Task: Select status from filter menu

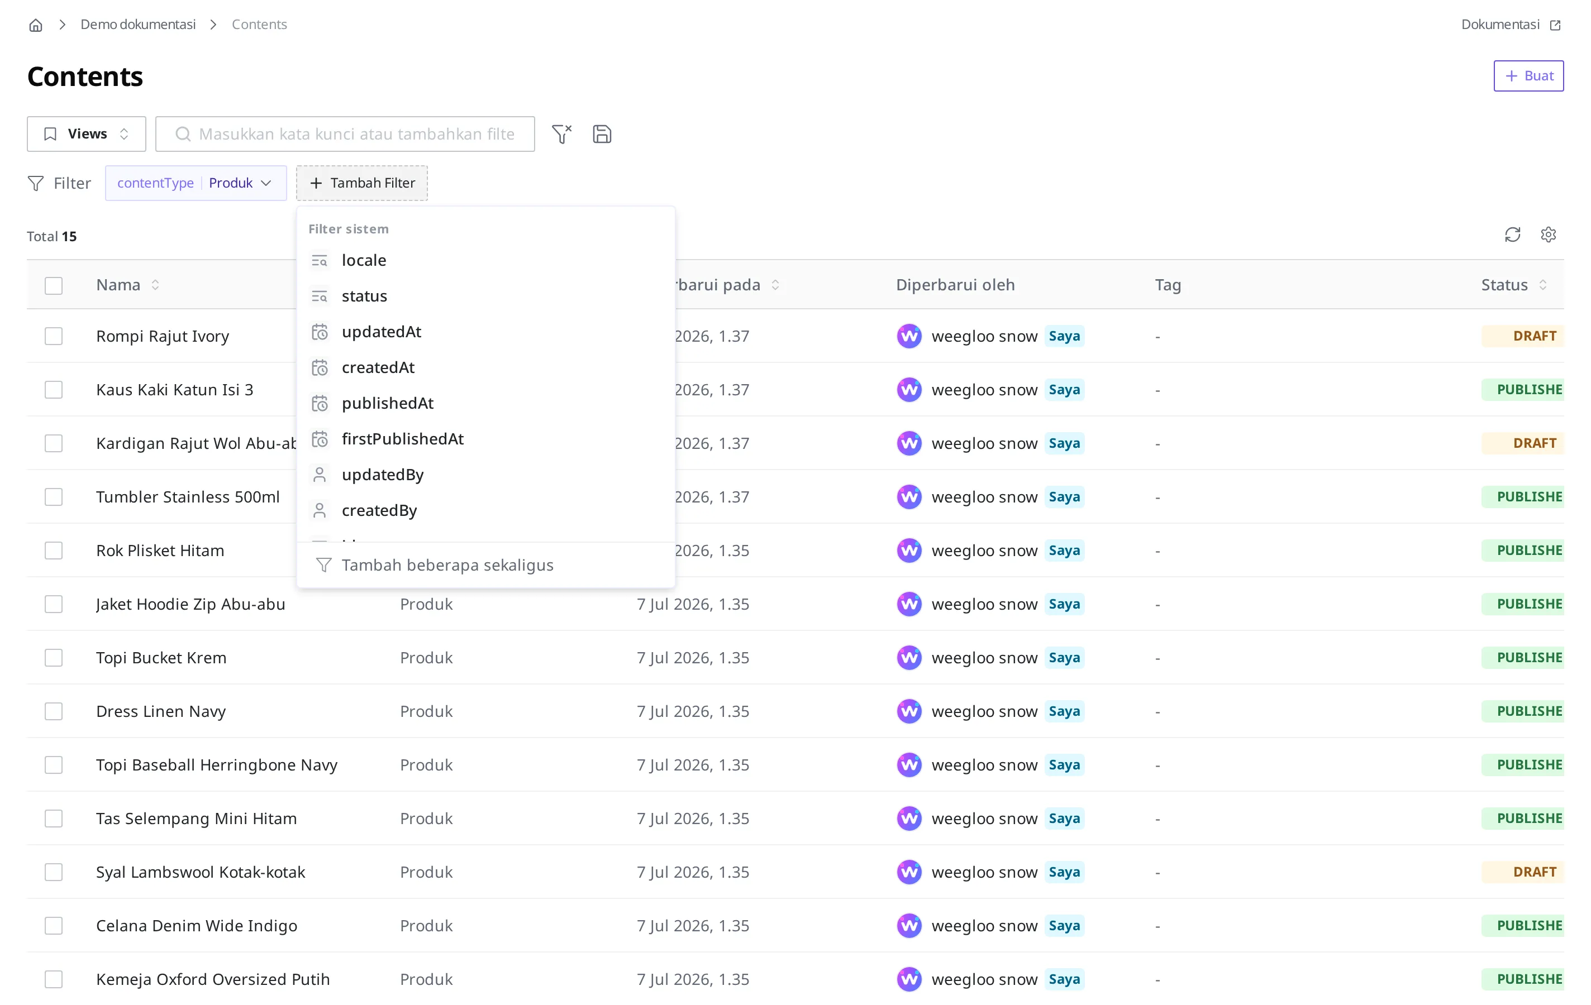Action: tap(485, 296)
